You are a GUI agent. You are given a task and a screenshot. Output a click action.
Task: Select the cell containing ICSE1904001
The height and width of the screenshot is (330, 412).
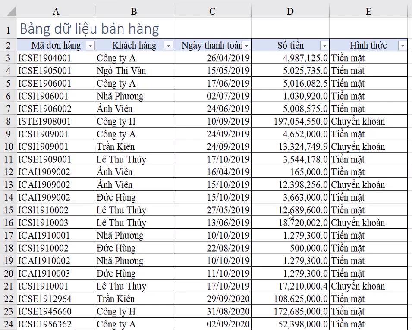click(56, 58)
